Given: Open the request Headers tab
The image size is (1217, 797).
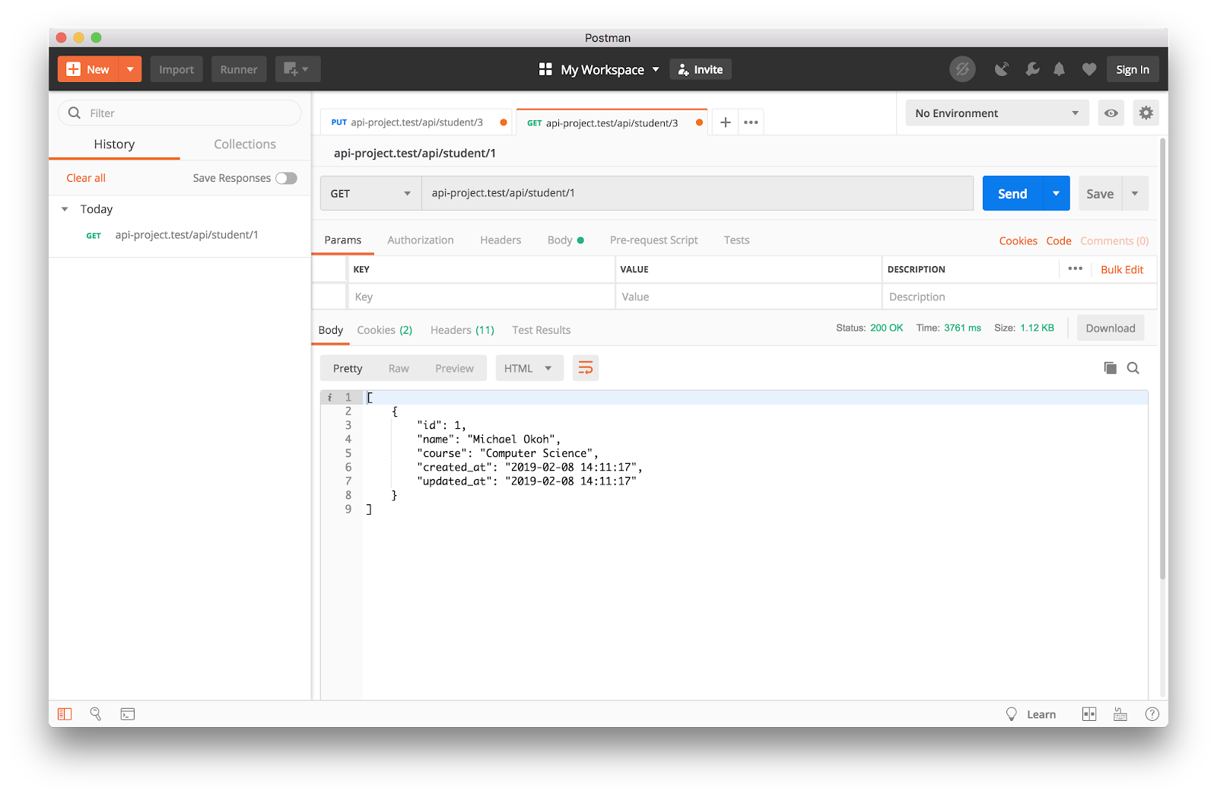Looking at the screenshot, I should 500,240.
